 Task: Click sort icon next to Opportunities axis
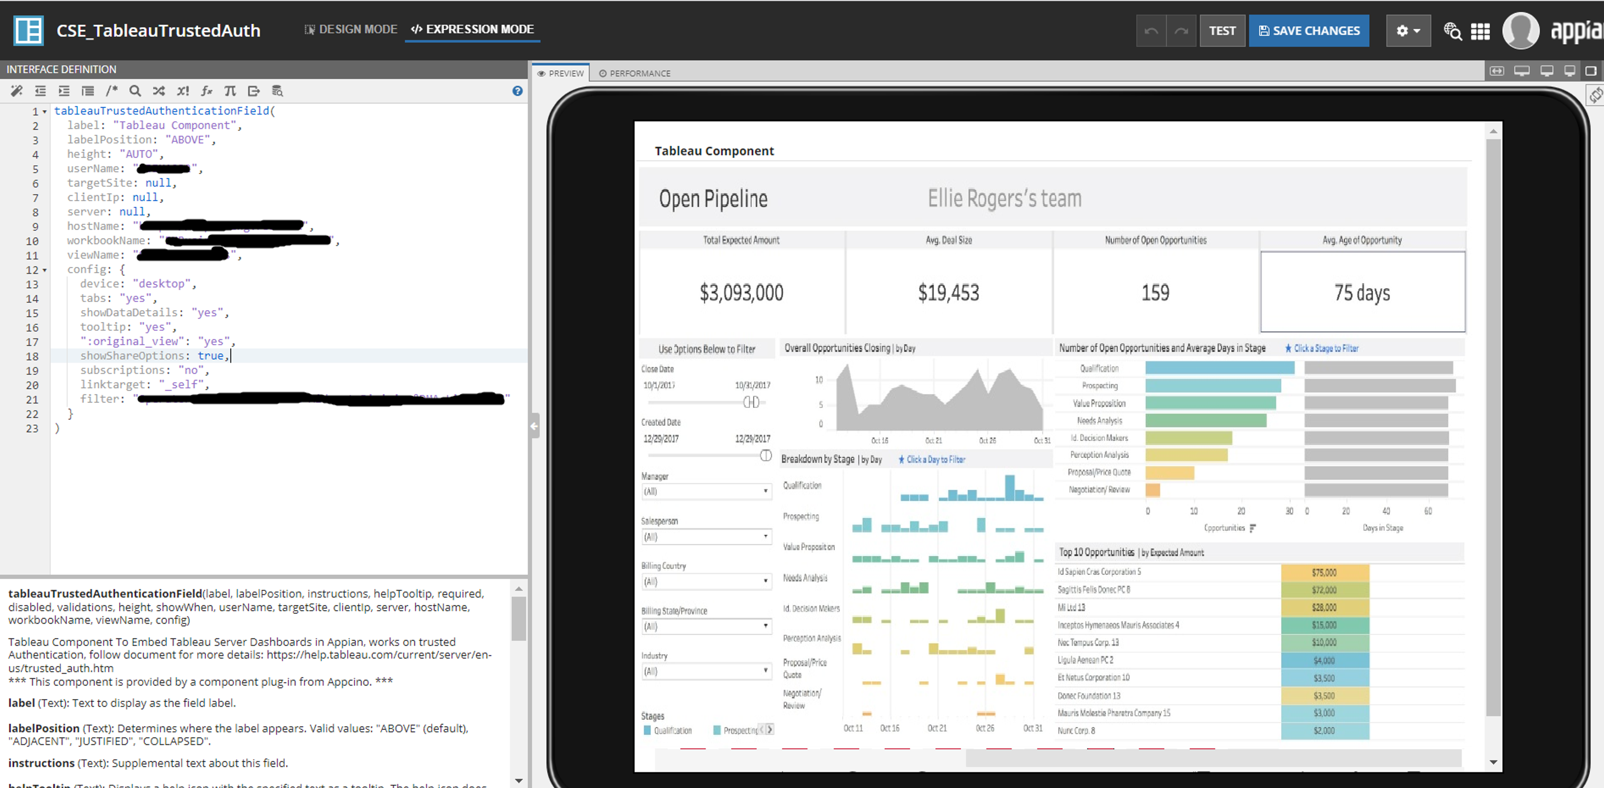tap(1253, 528)
